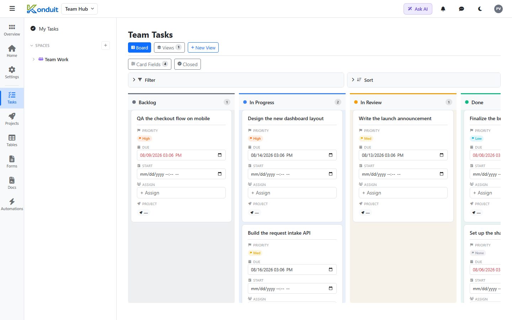Change High priority on Design dashboard card
This screenshot has height=320, width=512.
point(255,139)
